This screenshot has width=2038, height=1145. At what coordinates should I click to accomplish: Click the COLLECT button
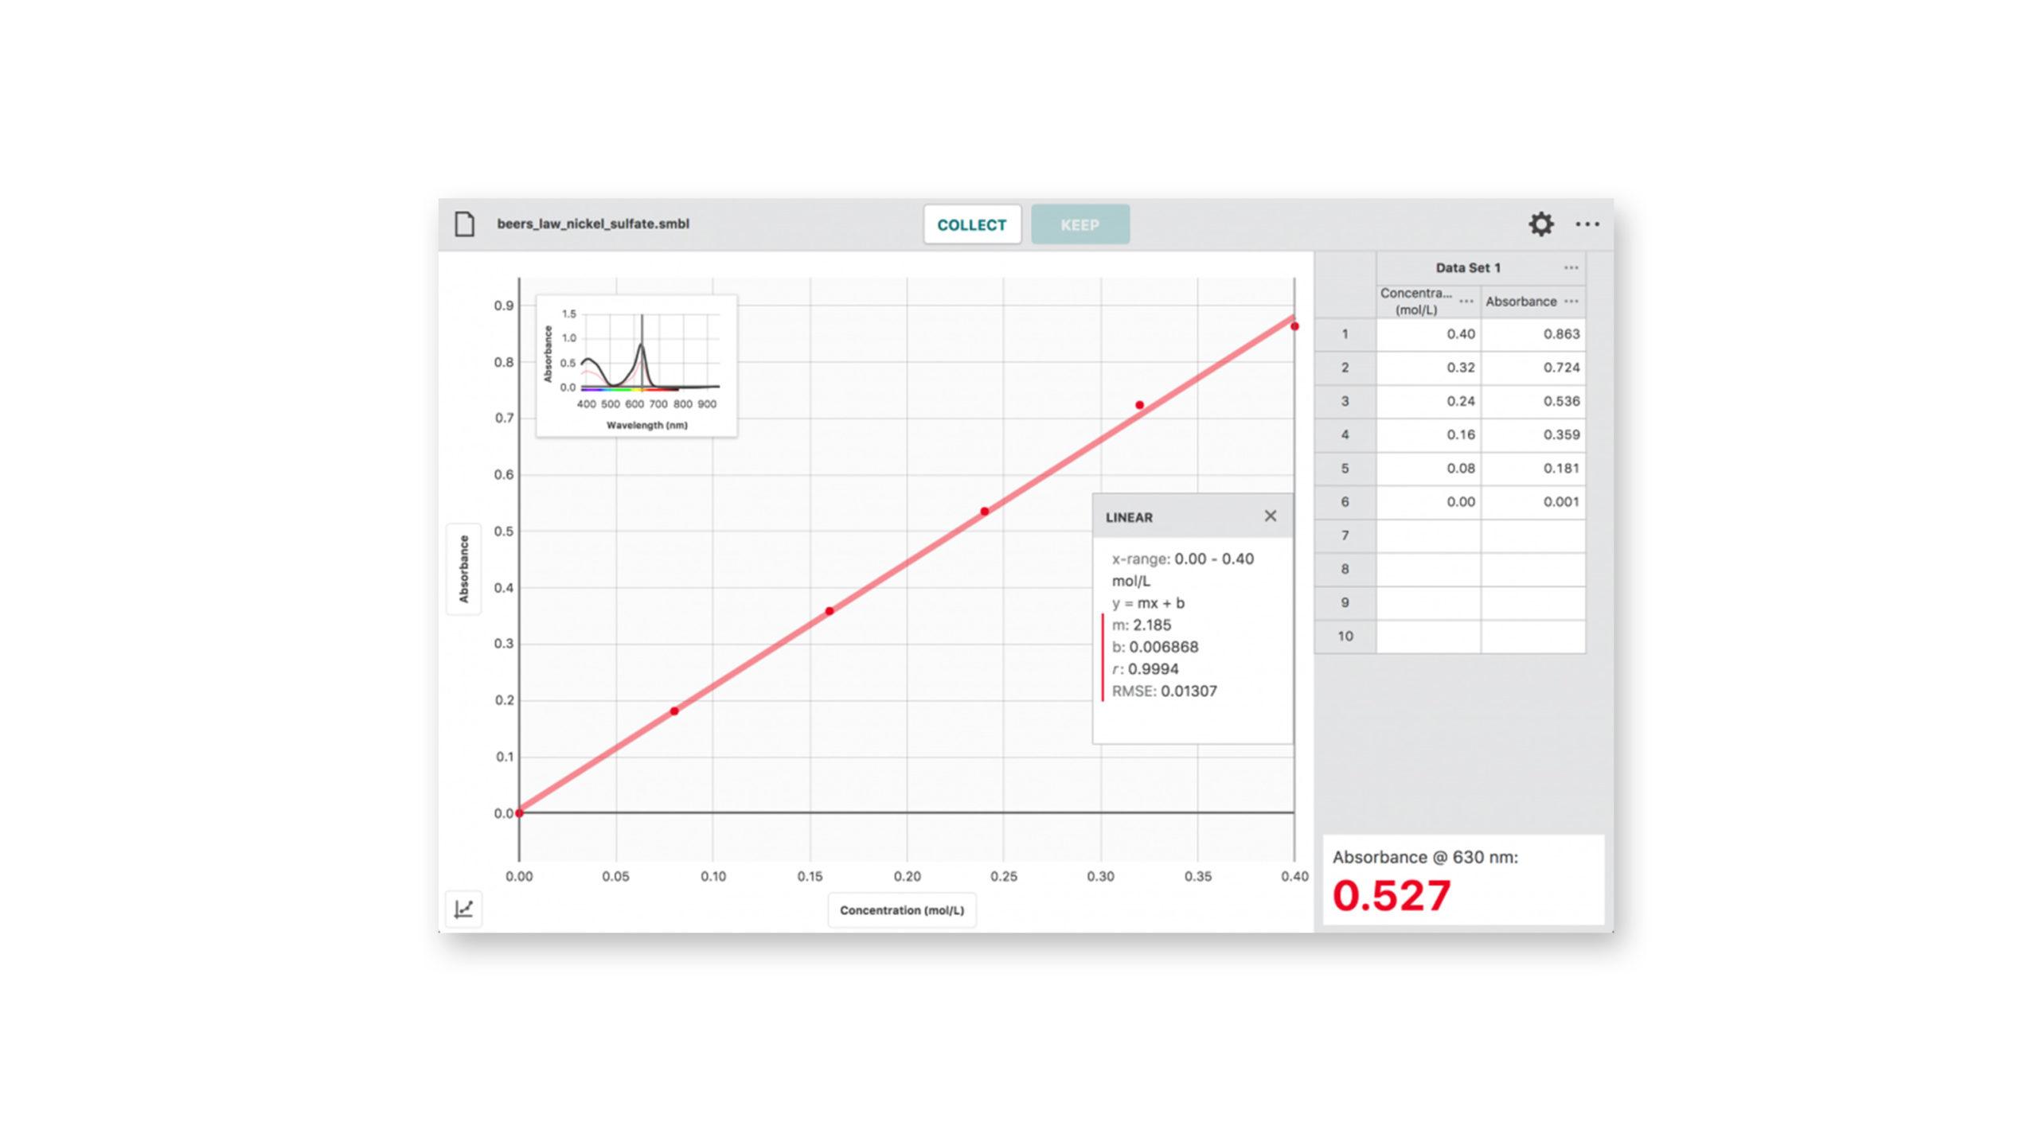(x=971, y=225)
